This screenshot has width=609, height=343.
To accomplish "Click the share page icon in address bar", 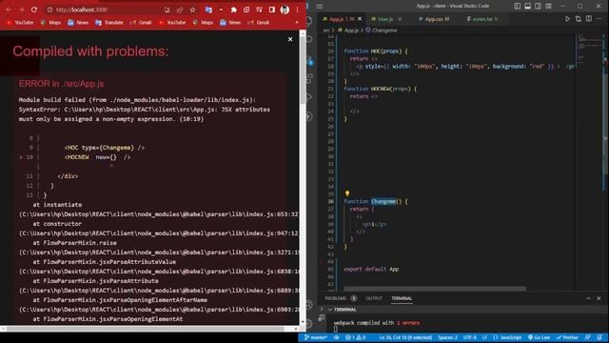I will click(180, 10).
